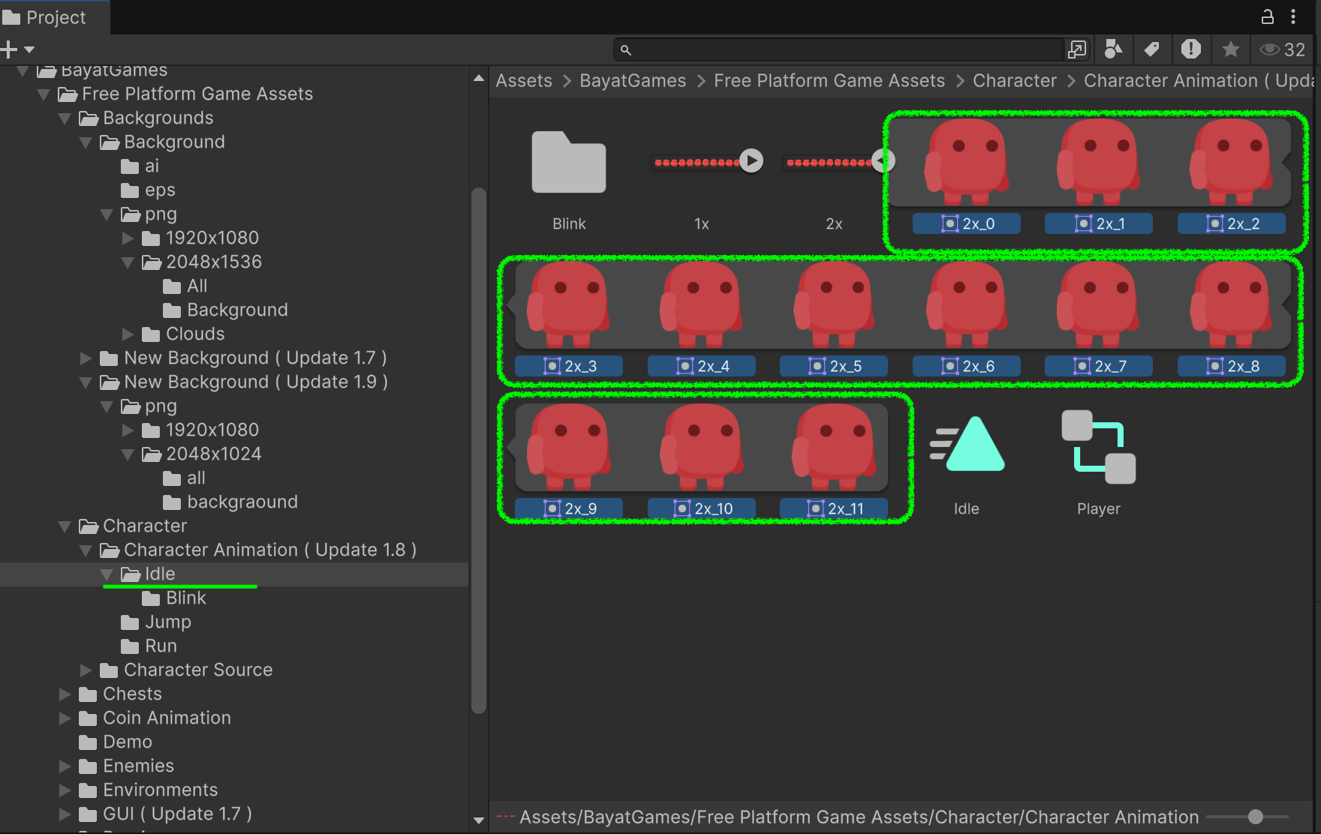
Task: Toggle hidden packages visibility eye counter
Action: pos(1283,49)
